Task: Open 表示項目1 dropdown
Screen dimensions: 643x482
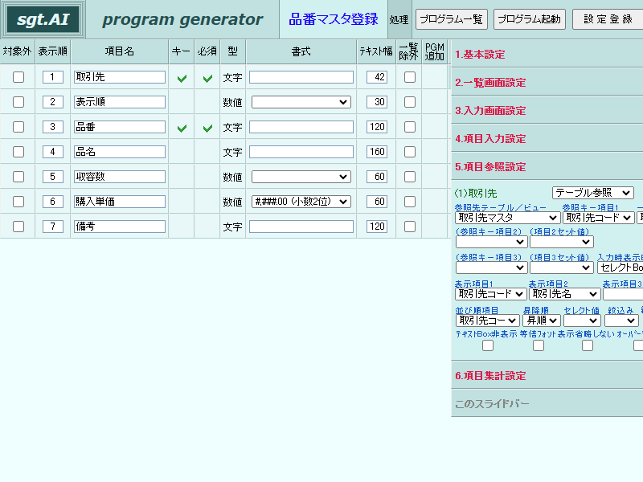Action: (491, 294)
